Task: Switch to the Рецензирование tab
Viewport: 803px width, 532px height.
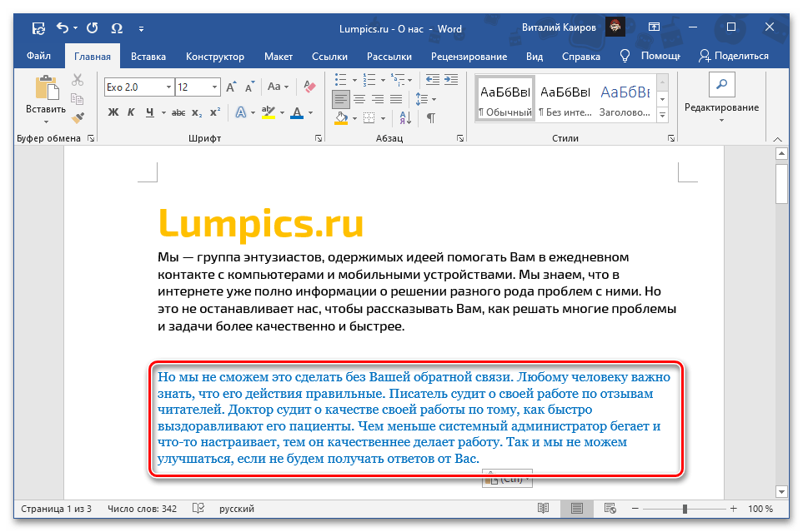Action: pos(469,57)
